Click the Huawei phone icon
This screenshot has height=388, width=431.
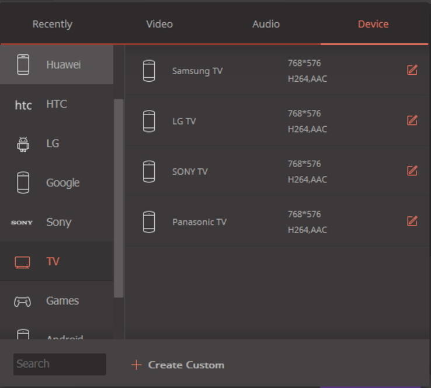pos(23,65)
